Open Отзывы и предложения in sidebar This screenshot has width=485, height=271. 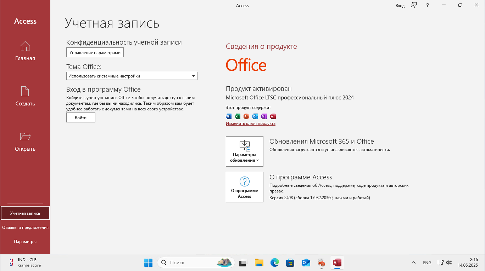pos(25,227)
